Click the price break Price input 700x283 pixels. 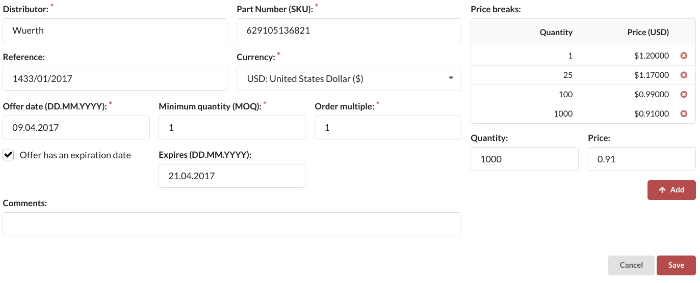coord(641,159)
